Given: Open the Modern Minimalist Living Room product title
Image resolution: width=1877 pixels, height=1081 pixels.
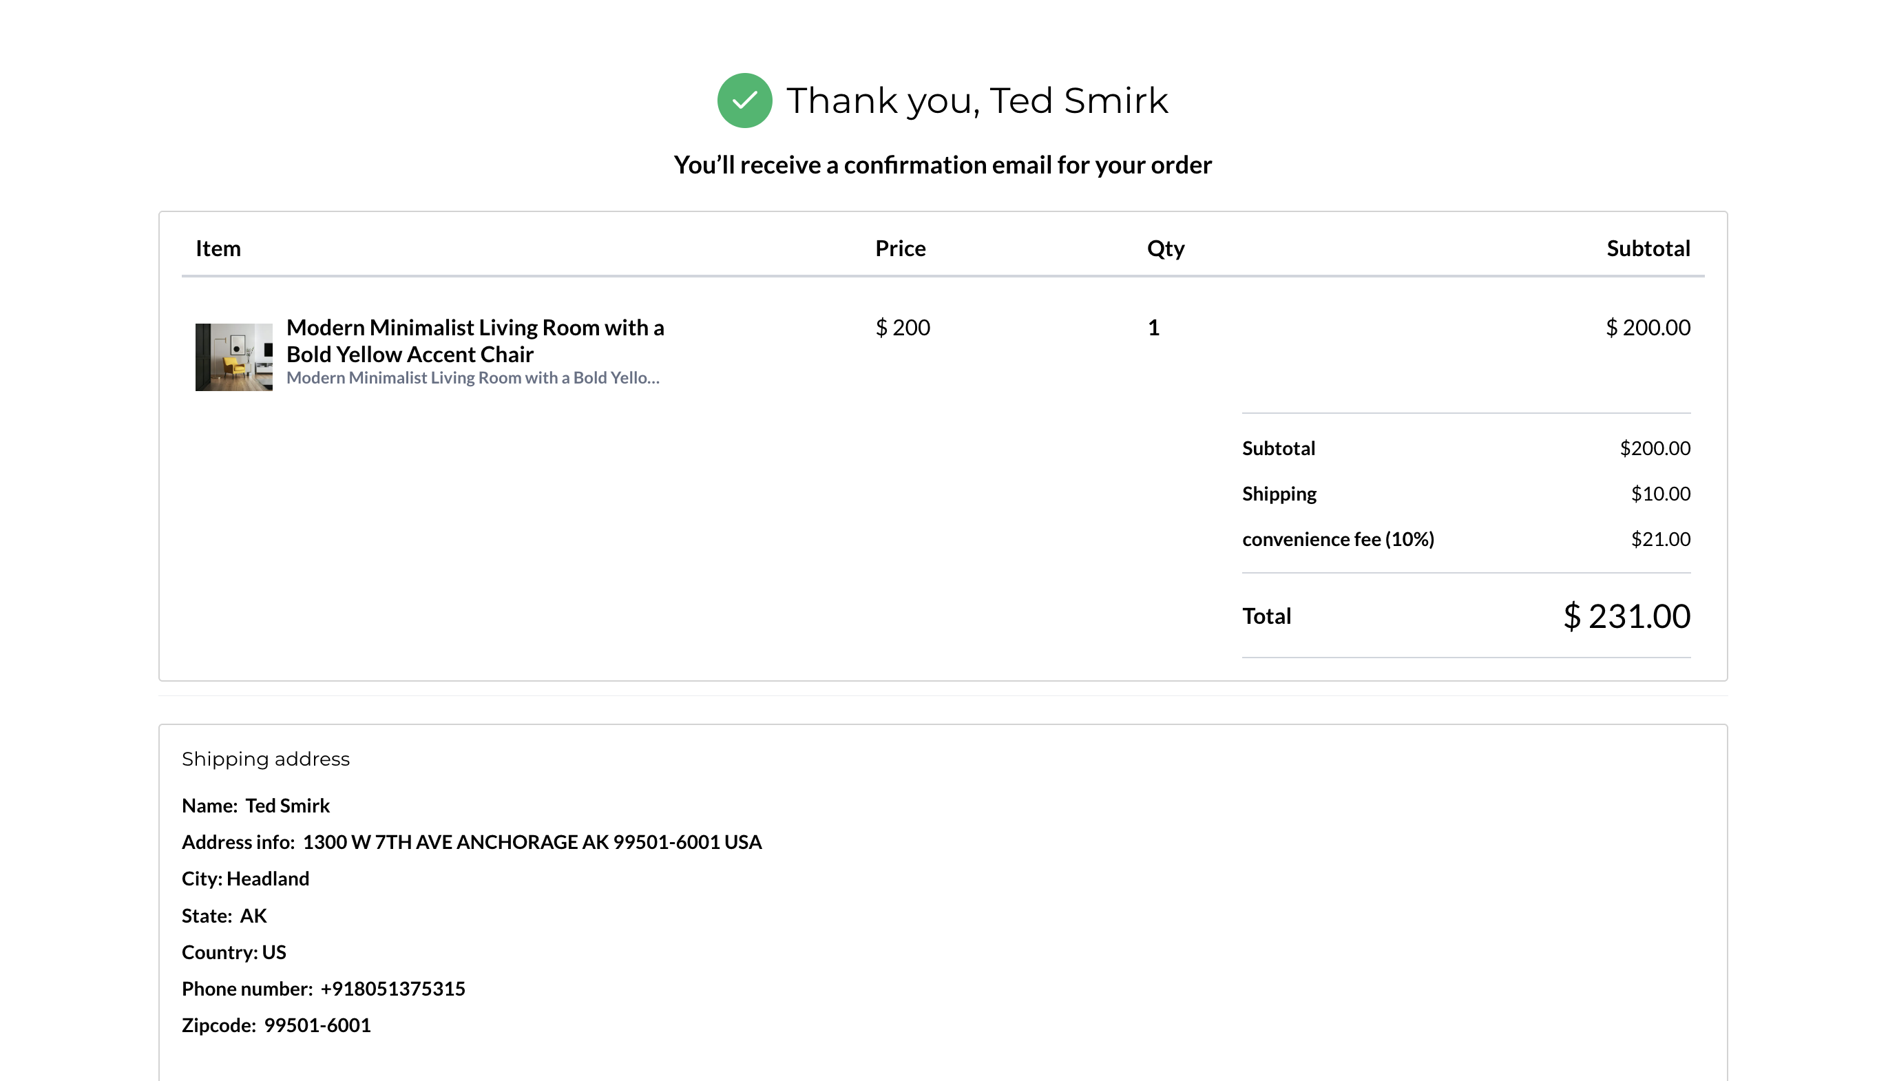Looking at the screenshot, I should tap(474, 341).
